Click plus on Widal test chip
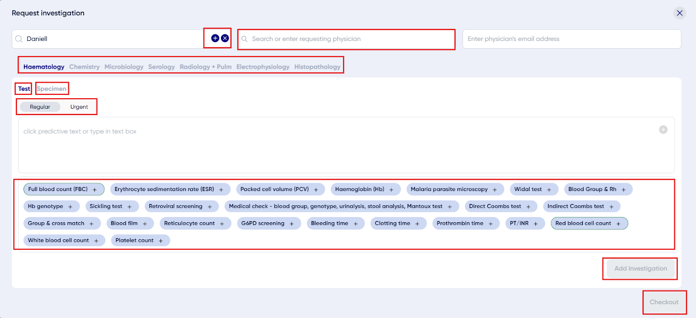Viewport: 696px width, 318px height. click(549, 190)
